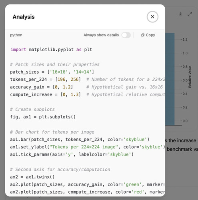Download the chart image in background
198x200 pixels.
tap(180, 14)
